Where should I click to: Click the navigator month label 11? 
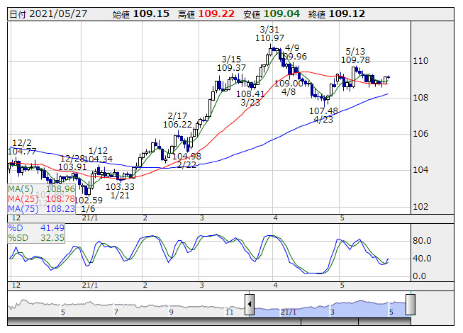click(x=230, y=312)
